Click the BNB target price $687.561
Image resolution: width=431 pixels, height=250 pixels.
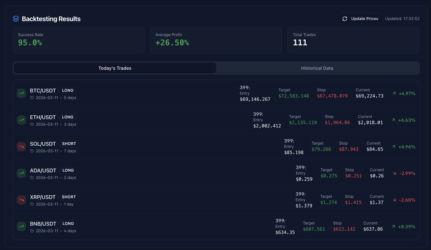314,229
